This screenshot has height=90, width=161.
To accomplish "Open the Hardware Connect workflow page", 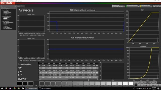I will [7, 12].
